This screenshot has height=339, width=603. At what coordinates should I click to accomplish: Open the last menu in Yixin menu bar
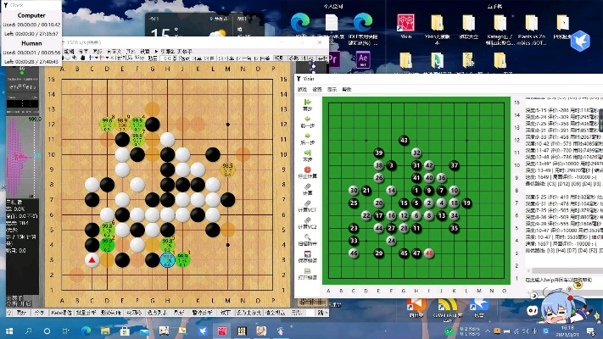coord(345,89)
